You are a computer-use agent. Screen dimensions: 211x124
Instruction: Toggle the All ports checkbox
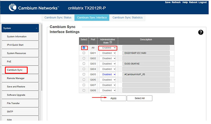click(84, 48)
